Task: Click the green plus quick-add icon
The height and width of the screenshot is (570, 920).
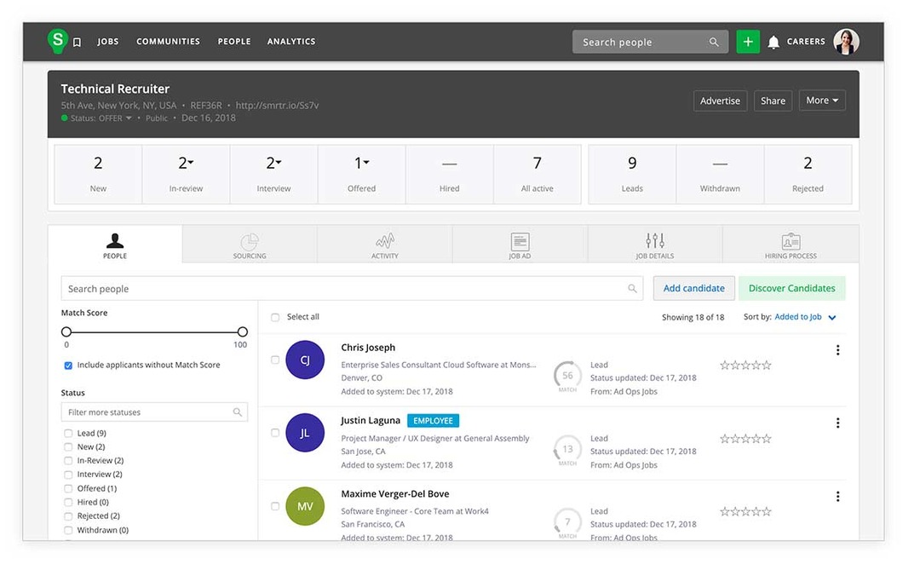Action: click(748, 40)
